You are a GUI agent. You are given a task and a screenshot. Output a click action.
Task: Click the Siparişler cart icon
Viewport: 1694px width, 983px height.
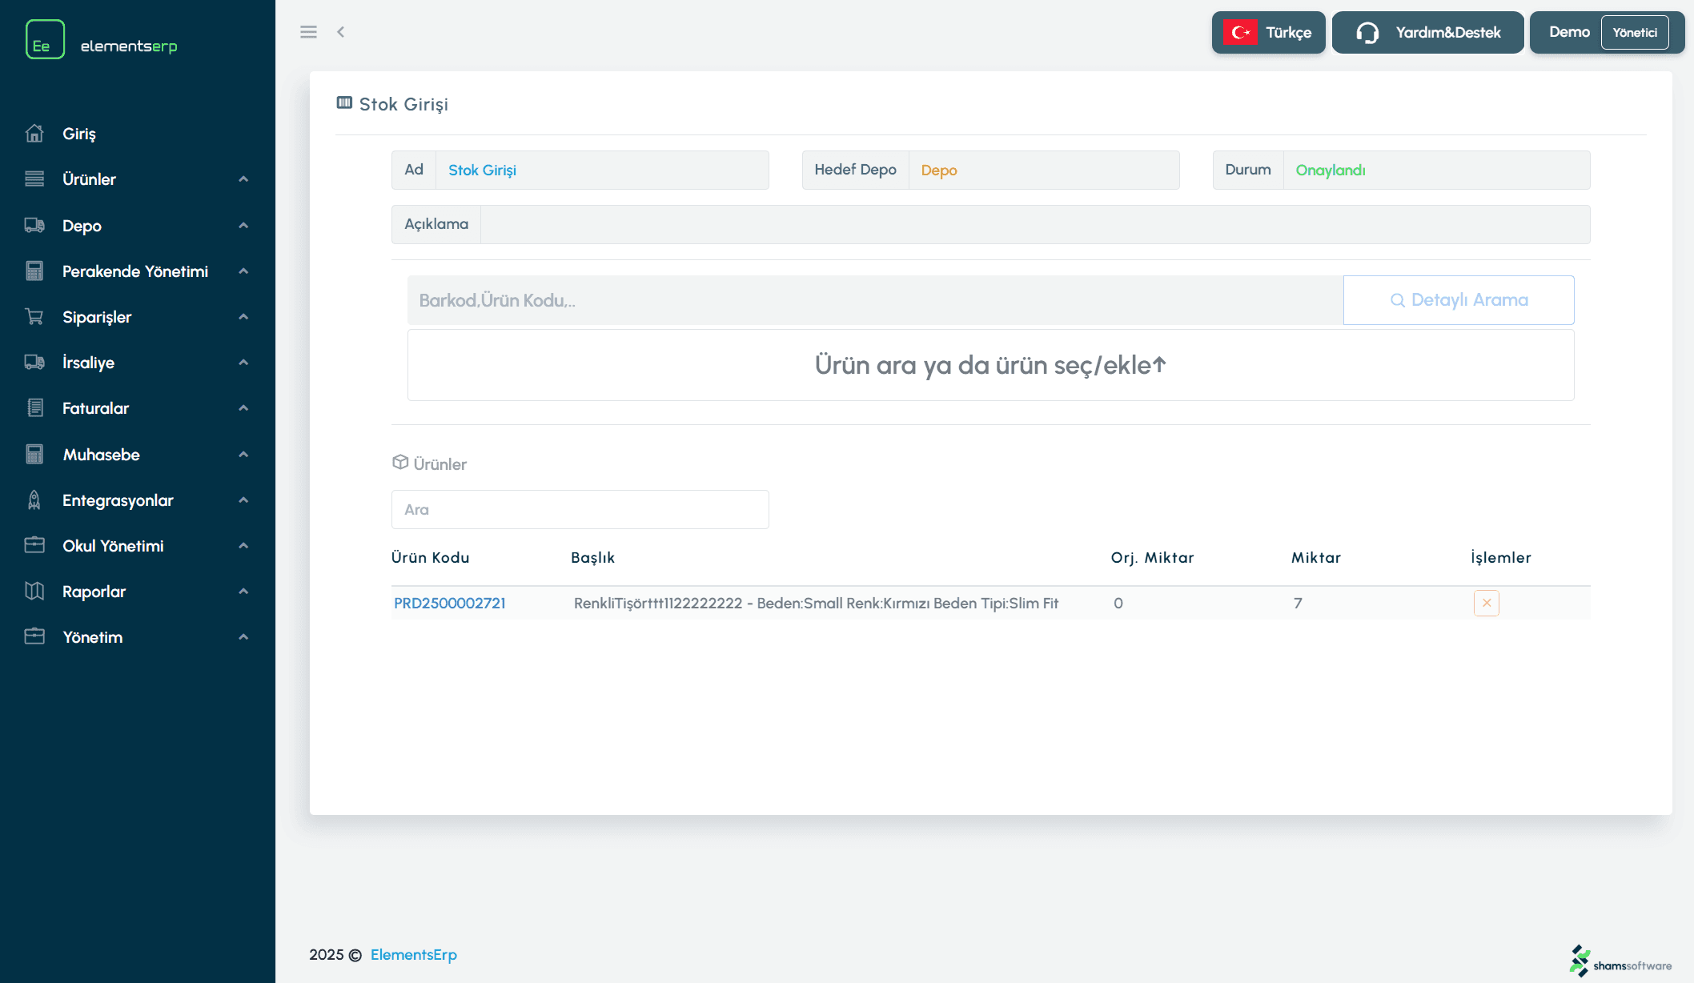coord(34,317)
